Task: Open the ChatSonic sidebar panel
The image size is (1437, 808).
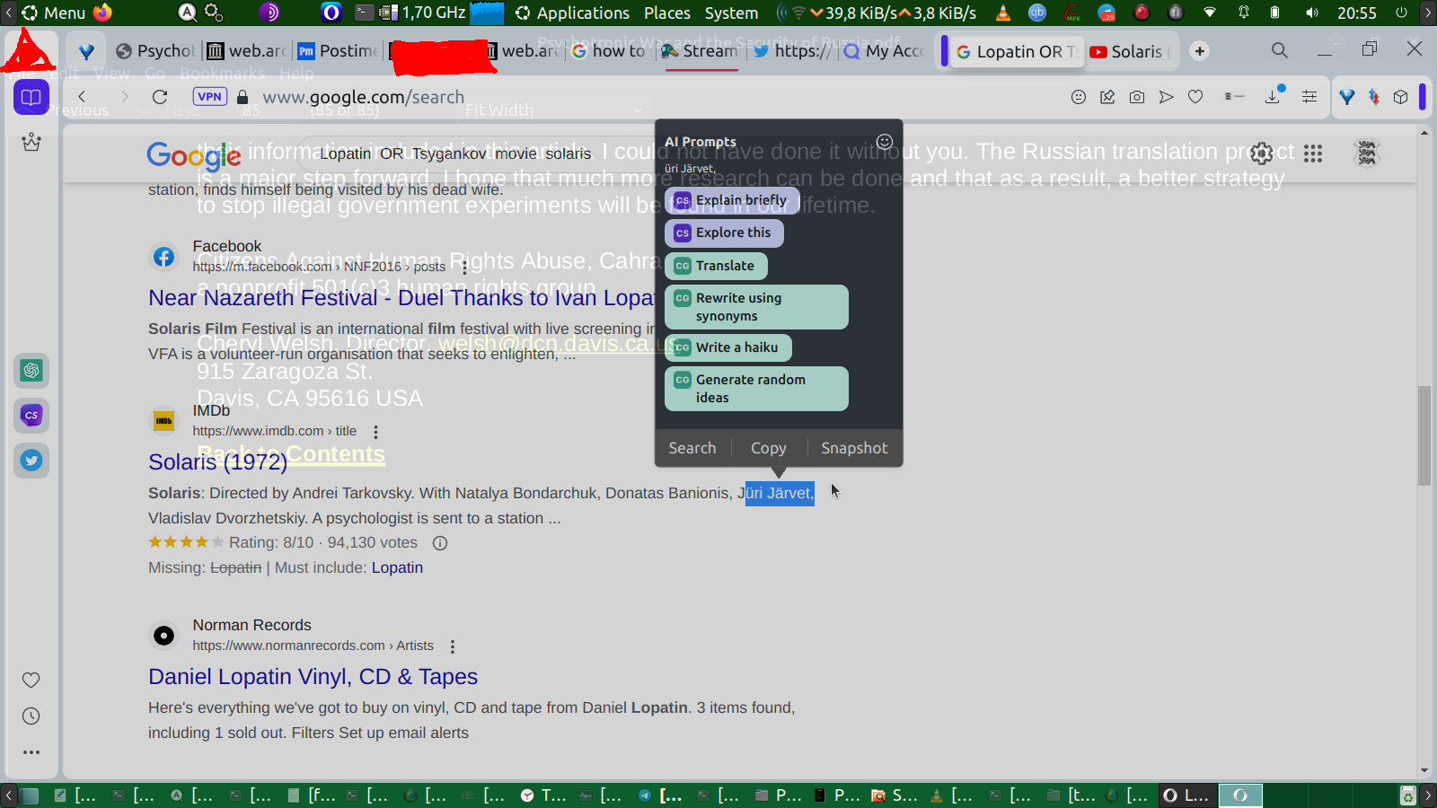Action: (x=31, y=415)
